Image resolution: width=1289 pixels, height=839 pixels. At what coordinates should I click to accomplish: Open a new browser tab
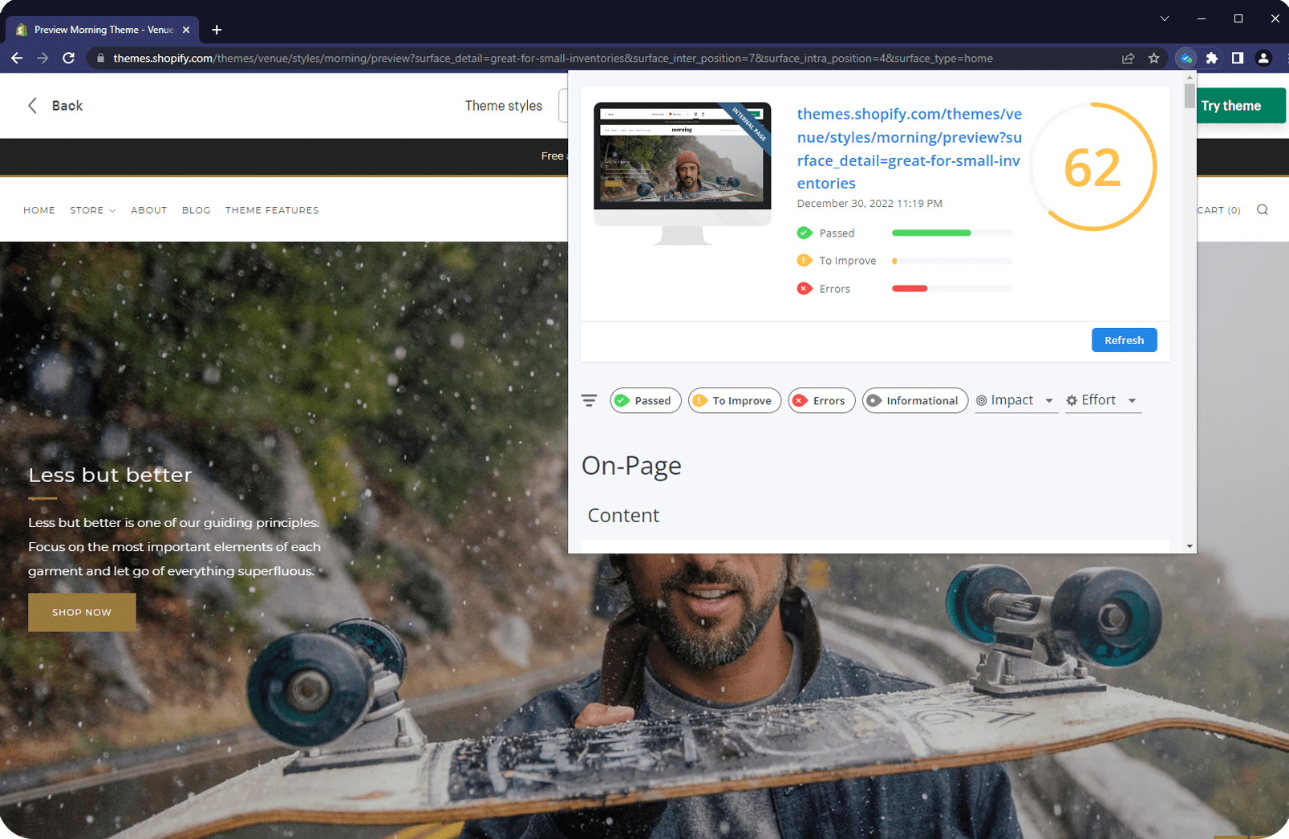click(x=217, y=30)
